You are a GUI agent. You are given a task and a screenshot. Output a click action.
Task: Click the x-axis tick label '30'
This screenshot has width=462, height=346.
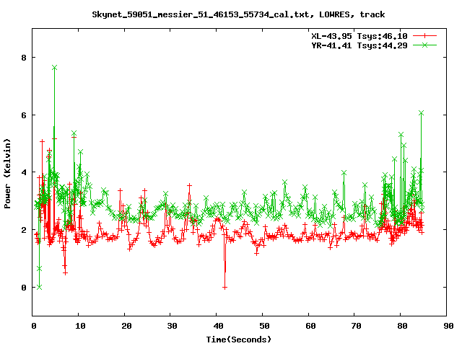point(172,326)
